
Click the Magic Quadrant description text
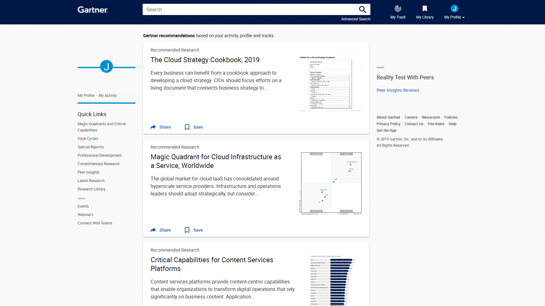click(216, 186)
